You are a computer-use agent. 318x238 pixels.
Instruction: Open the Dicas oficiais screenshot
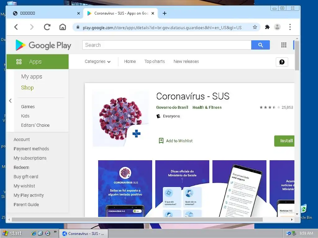pyautogui.click(x=182, y=188)
